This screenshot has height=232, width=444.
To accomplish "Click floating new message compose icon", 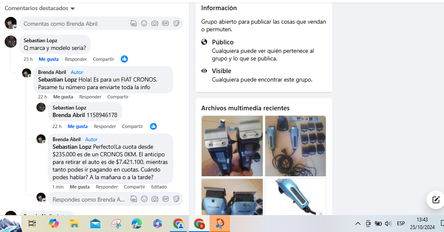I will click(x=436, y=200).
